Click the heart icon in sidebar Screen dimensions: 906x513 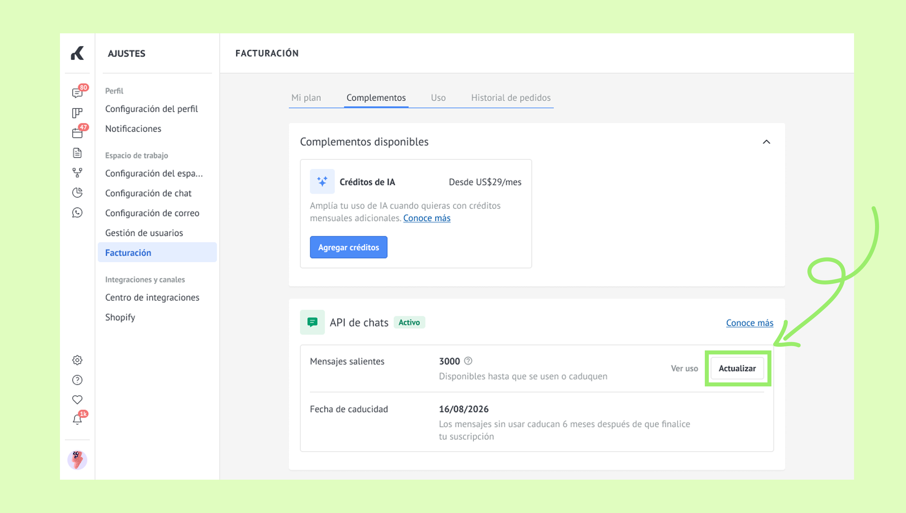78,399
